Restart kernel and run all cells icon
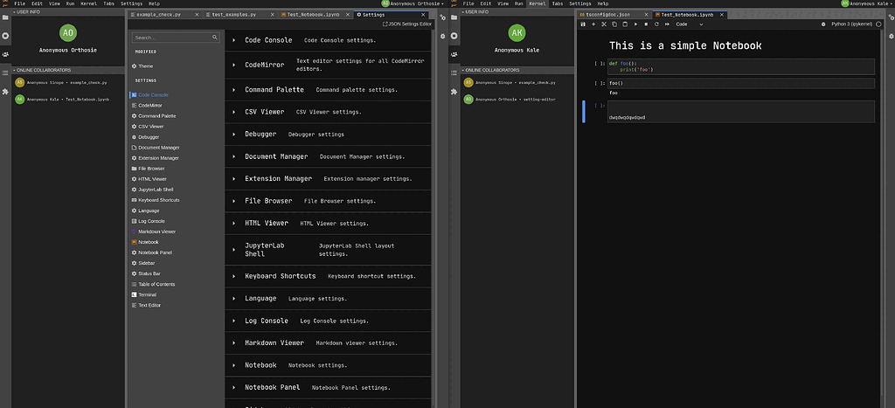Viewport: 895px width, 408px height. point(666,24)
